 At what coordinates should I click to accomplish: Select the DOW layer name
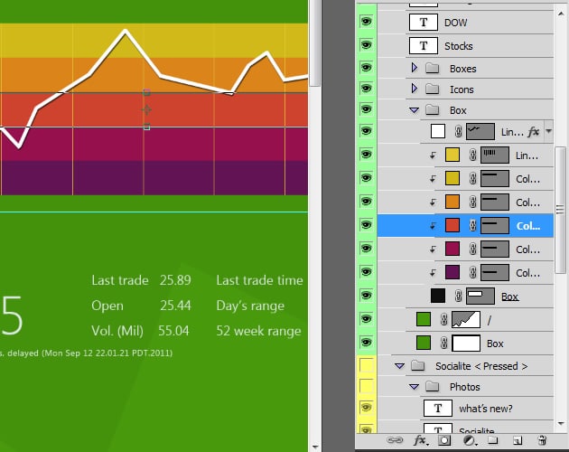456,23
